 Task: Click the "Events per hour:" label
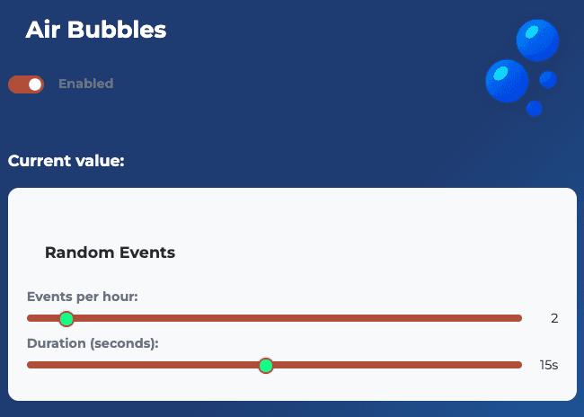82,297
